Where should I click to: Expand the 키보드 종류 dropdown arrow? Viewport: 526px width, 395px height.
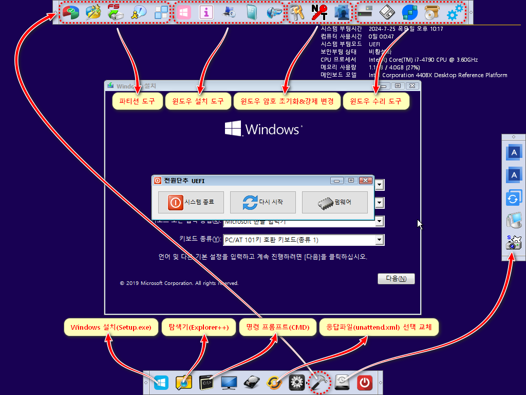click(380, 240)
